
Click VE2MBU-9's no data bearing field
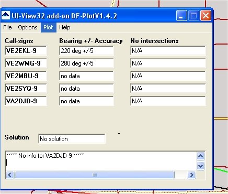(x=86, y=76)
